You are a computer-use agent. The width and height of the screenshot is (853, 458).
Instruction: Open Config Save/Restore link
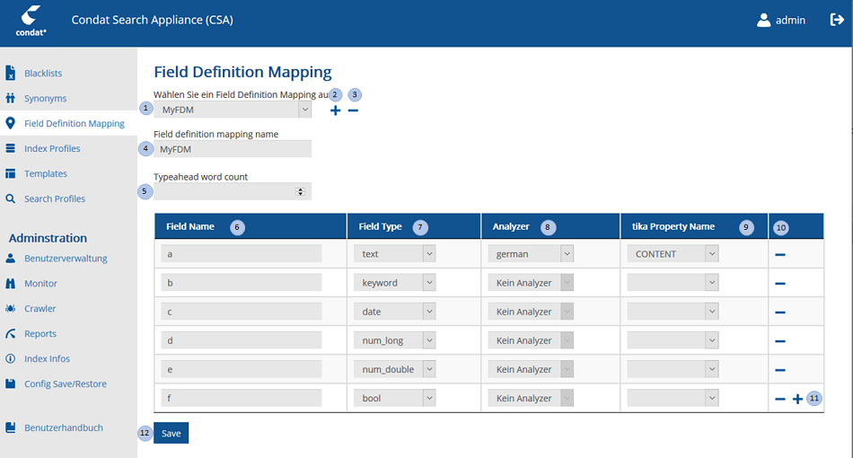tap(66, 383)
